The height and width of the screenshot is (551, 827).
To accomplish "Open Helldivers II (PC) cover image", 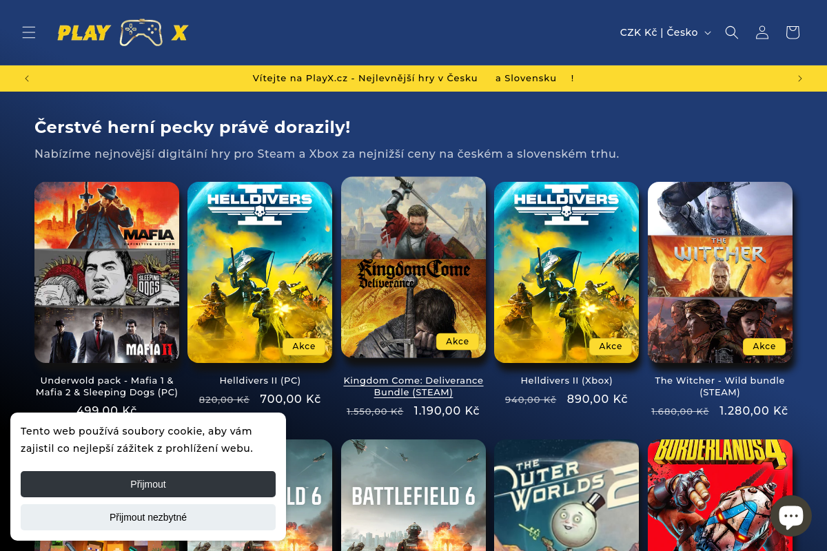I will point(260,272).
